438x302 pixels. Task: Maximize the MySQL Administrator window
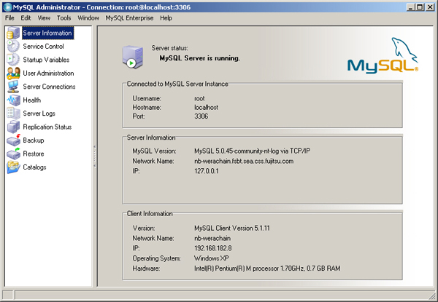pyautogui.click(x=420, y=7)
